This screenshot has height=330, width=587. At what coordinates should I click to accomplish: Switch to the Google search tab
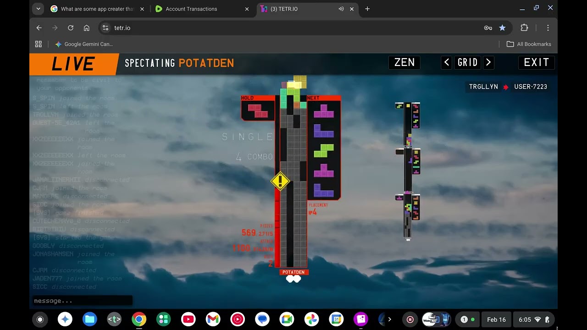point(97,9)
